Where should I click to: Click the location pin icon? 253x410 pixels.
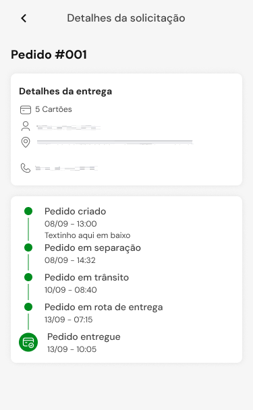click(26, 142)
